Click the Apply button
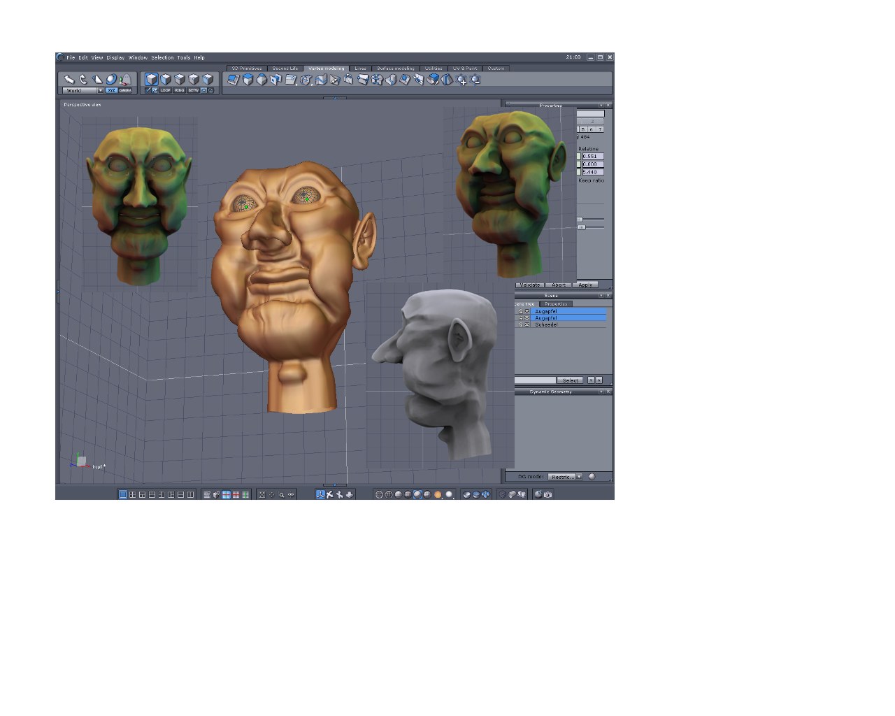895x716 pixels. pos(585,285)
